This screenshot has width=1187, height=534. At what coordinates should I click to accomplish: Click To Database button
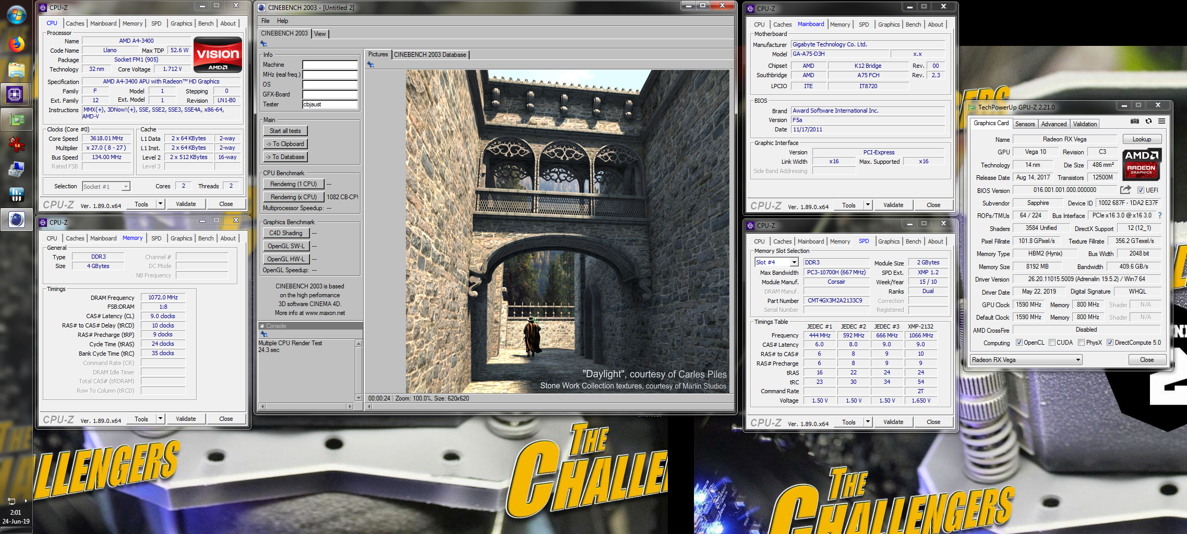point(285,157)
